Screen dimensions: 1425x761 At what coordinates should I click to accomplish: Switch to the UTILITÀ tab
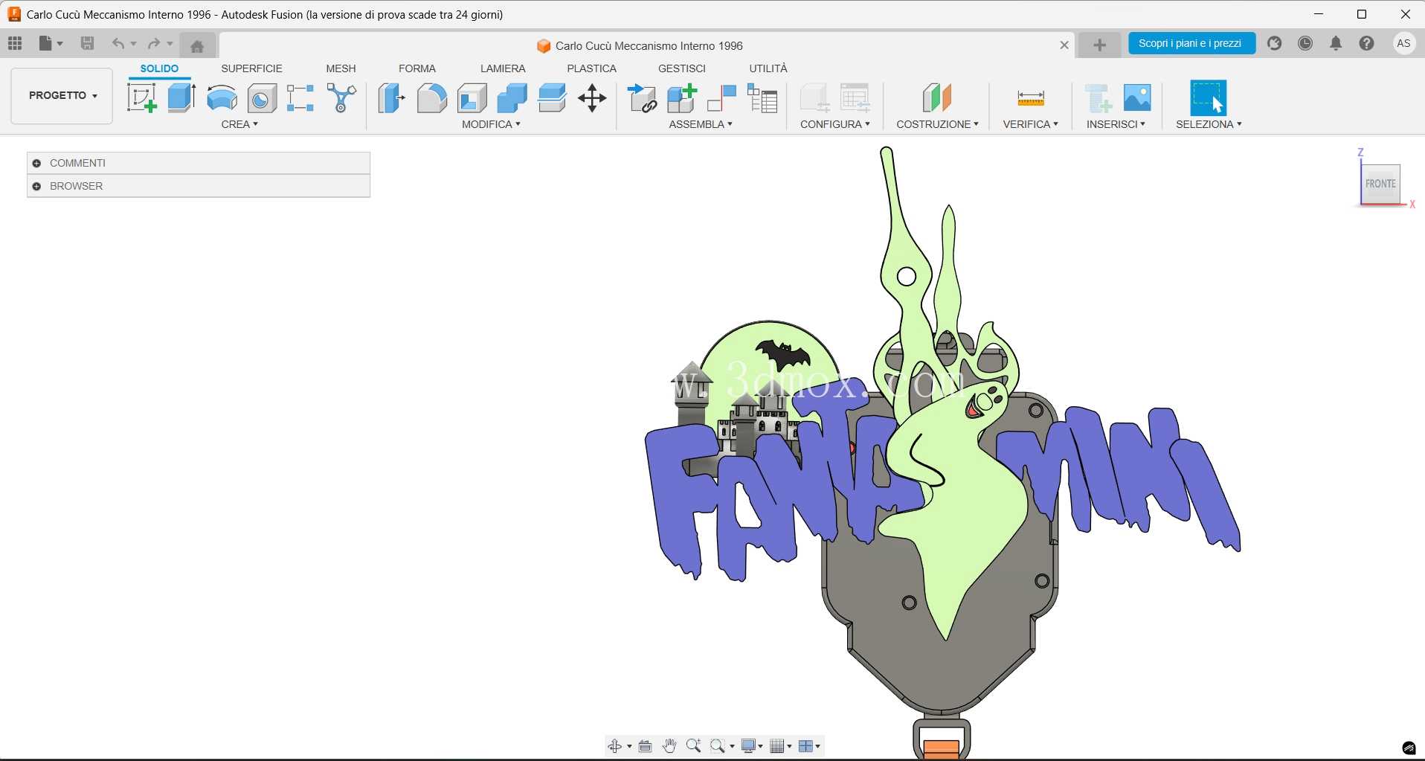coord(768,68)
